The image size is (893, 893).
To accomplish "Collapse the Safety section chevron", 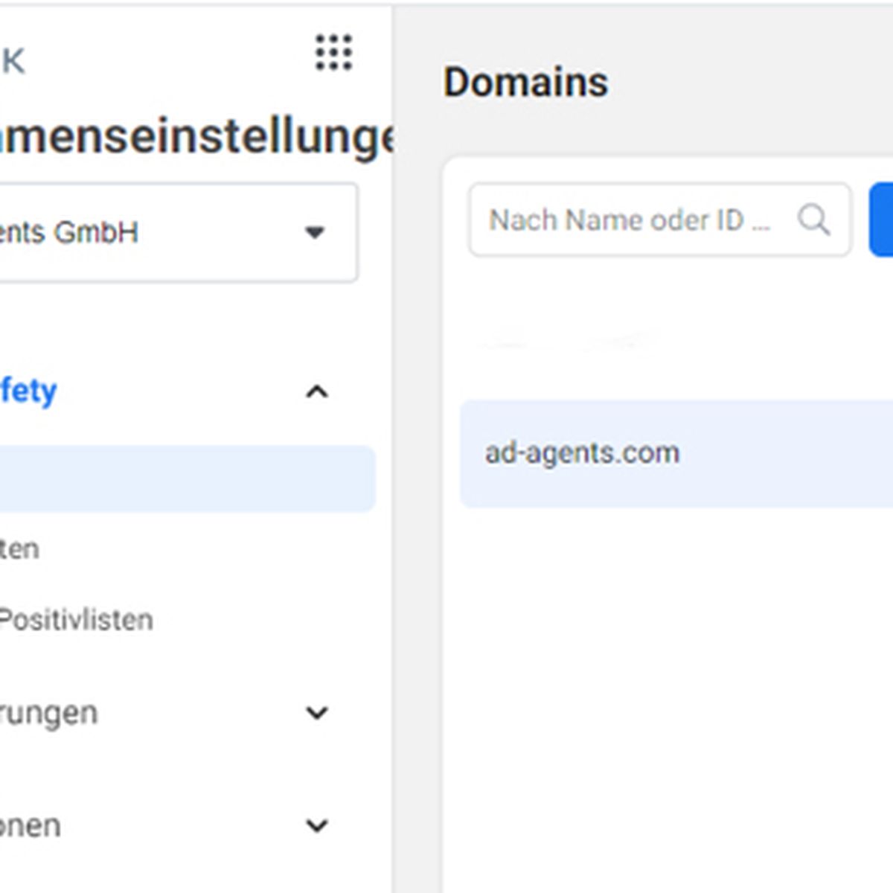I will (x=317, y=391).
